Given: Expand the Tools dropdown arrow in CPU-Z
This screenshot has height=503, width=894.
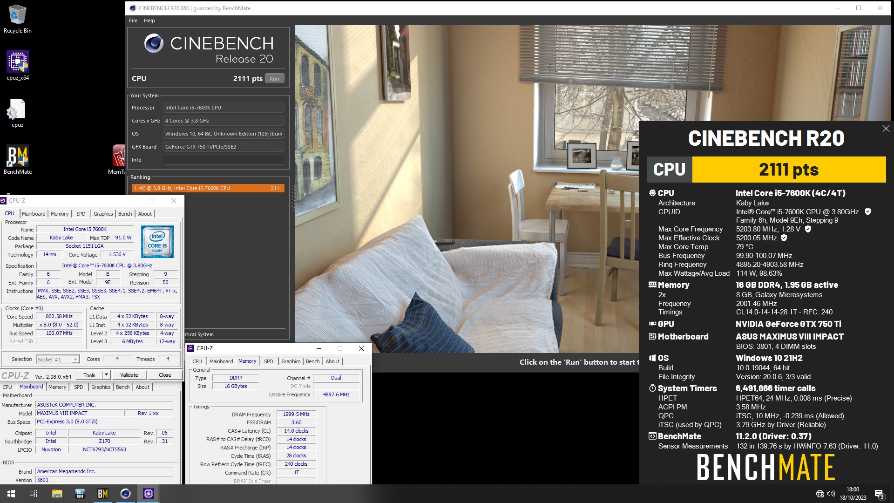Looking at the screenshot, I should 106,375.
